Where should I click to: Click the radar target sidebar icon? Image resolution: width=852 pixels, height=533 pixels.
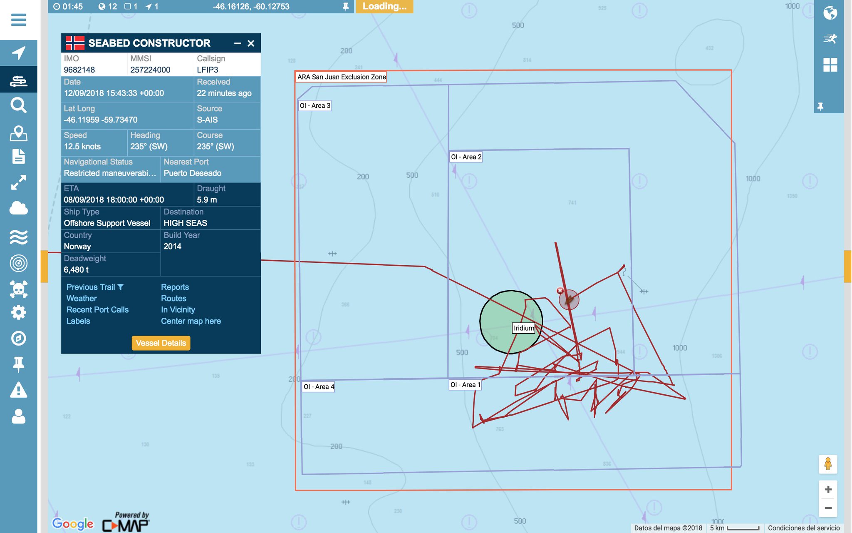(x=18, y=263)
